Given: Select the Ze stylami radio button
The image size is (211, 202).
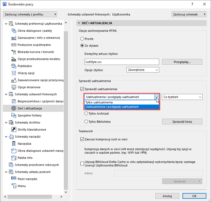Looking at the screenshot, I should point(82,46).
